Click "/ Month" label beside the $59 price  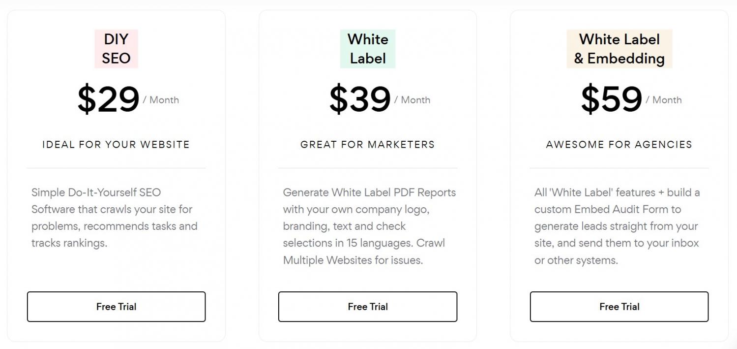tap(664, 100)
